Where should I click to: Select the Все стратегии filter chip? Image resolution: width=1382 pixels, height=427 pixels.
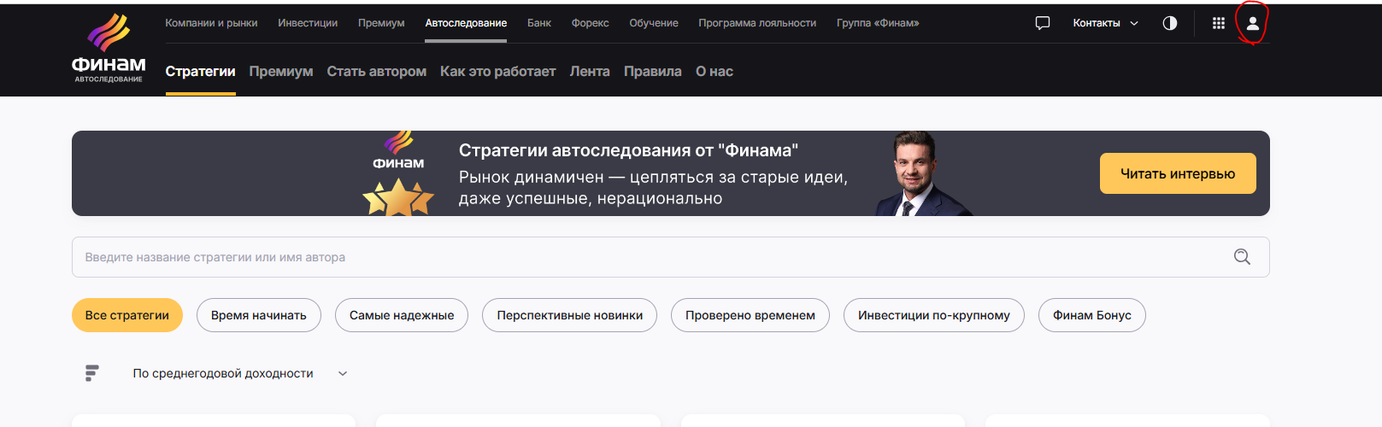[127, 315]
